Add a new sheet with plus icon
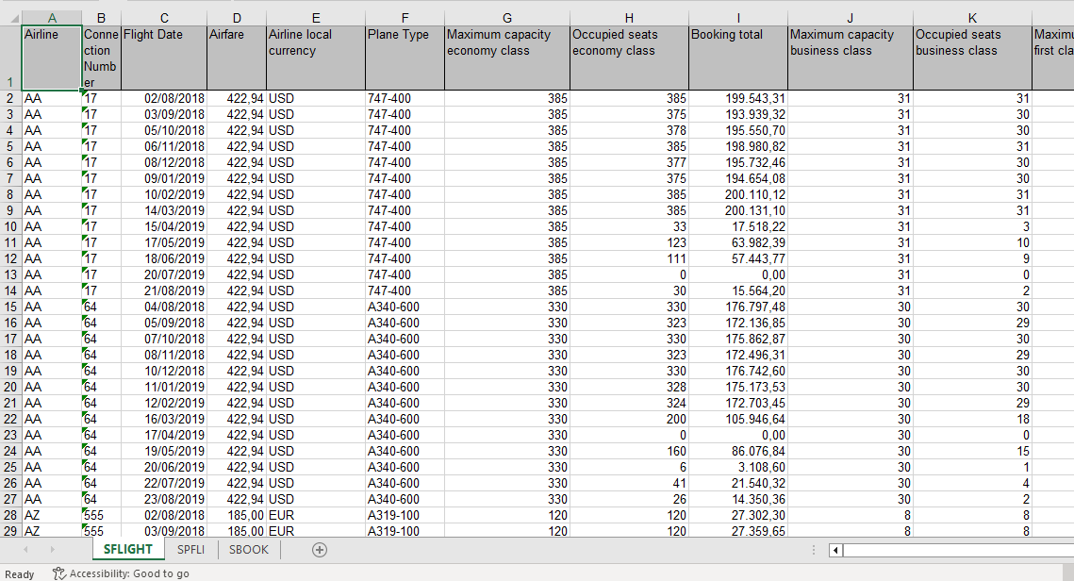 320,550
